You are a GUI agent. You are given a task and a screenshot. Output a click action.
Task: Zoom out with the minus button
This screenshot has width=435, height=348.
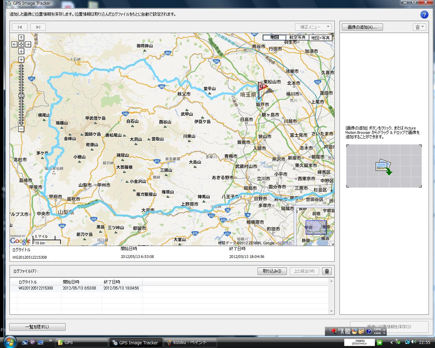click(x=21, y=129)
